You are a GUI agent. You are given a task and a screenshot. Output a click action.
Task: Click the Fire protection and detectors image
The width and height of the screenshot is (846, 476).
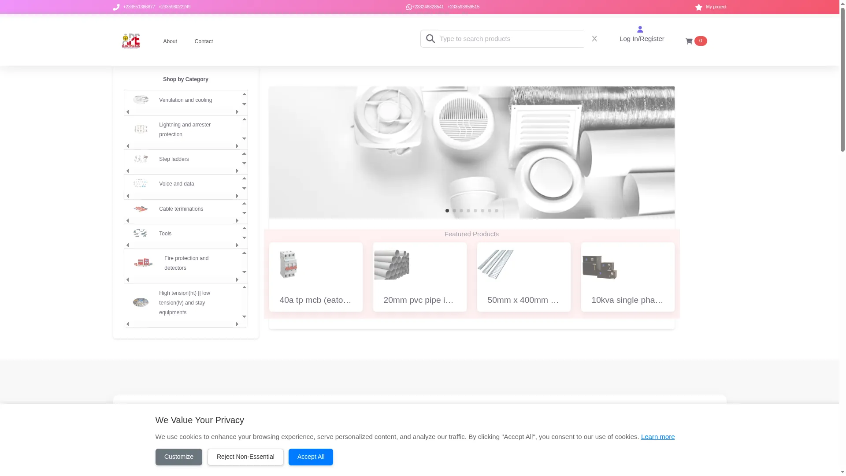pos(144,263)
